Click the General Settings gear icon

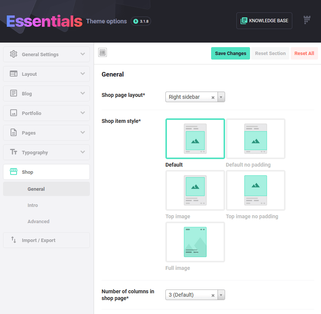pyautogui.click(x=14, y=54)
